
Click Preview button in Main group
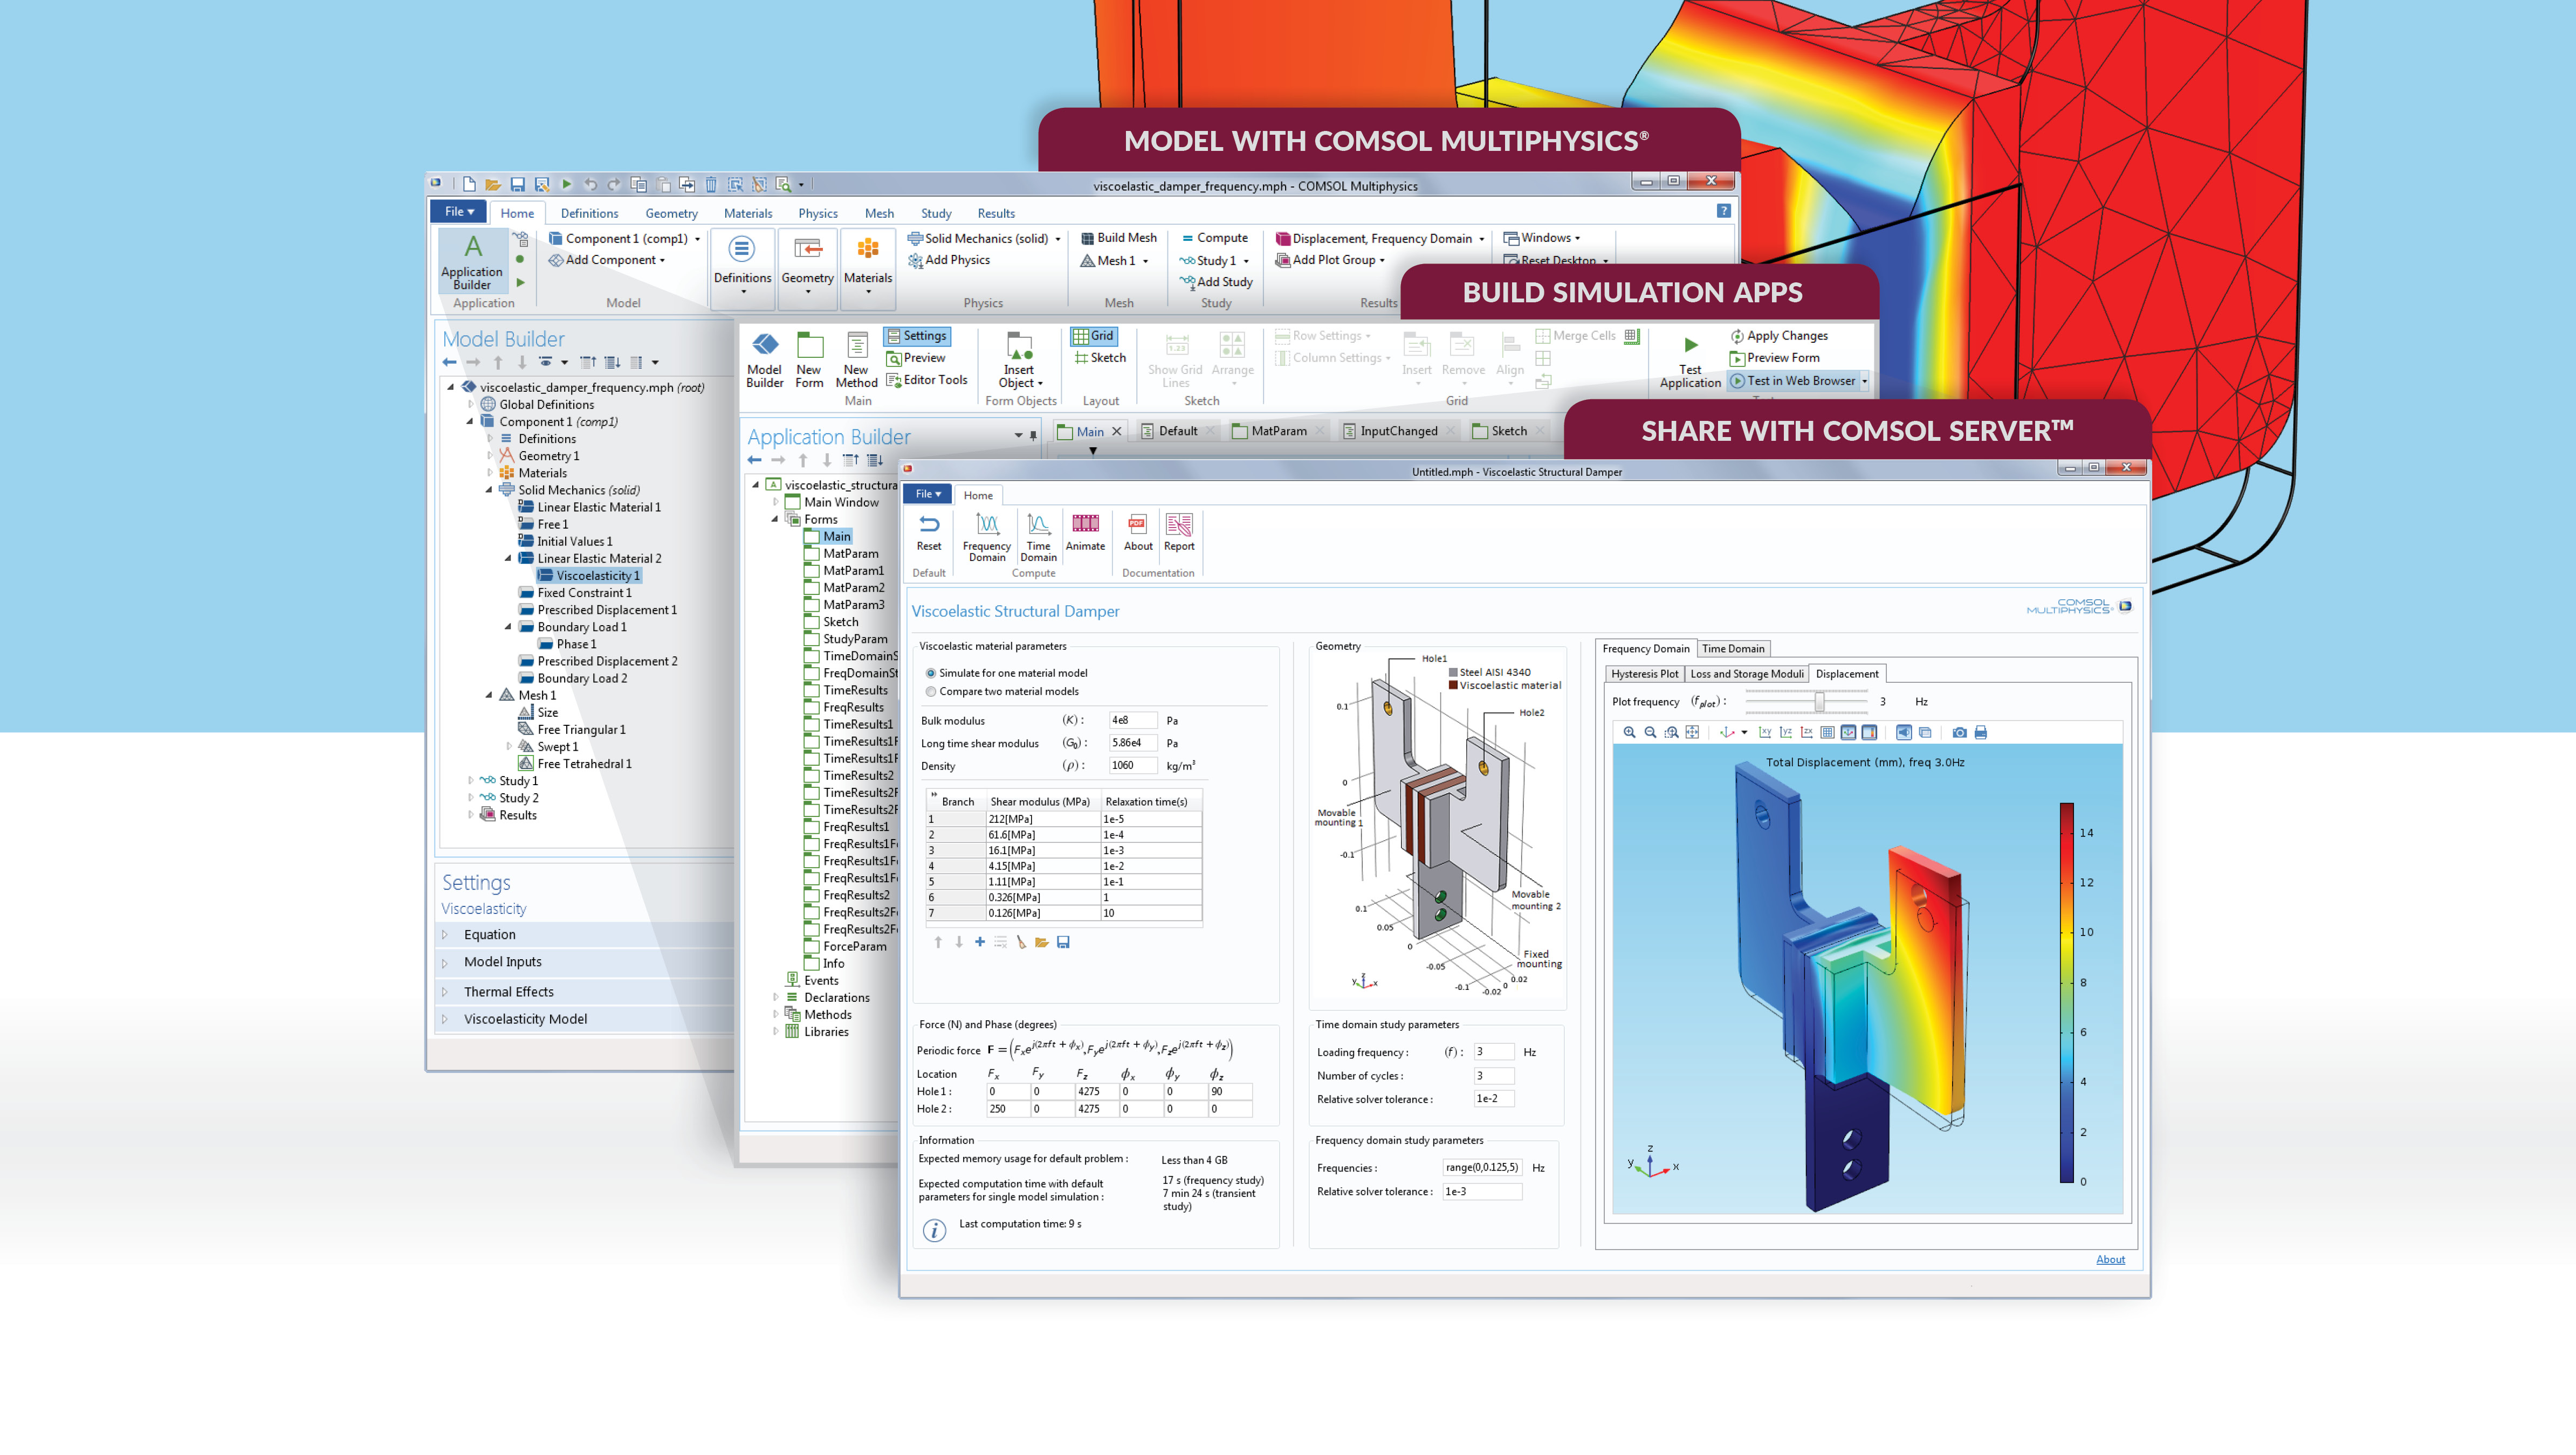tap(915, 358)
